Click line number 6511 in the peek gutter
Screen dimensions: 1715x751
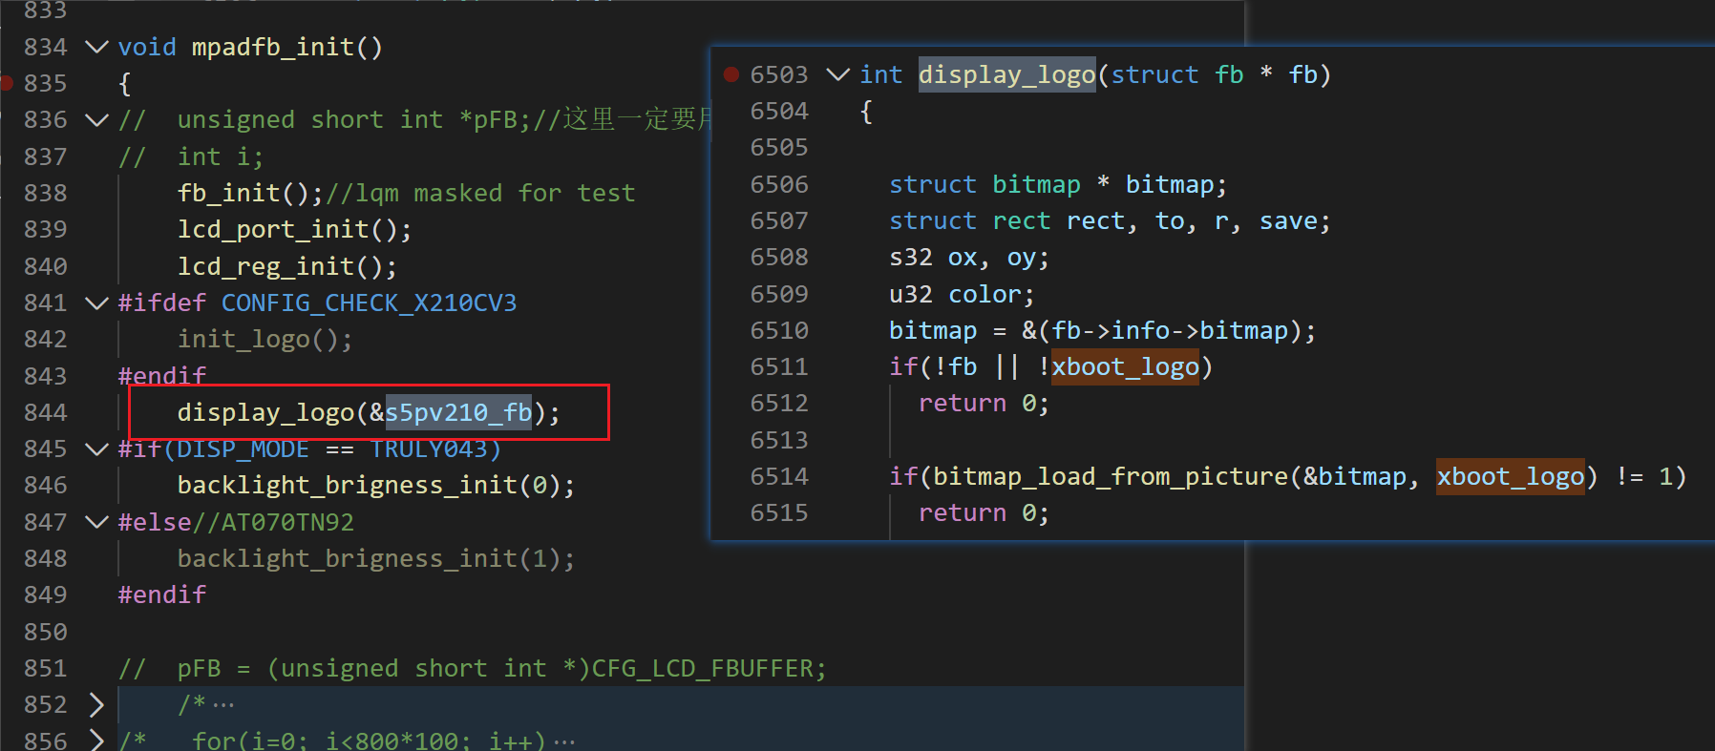(779, 367)
